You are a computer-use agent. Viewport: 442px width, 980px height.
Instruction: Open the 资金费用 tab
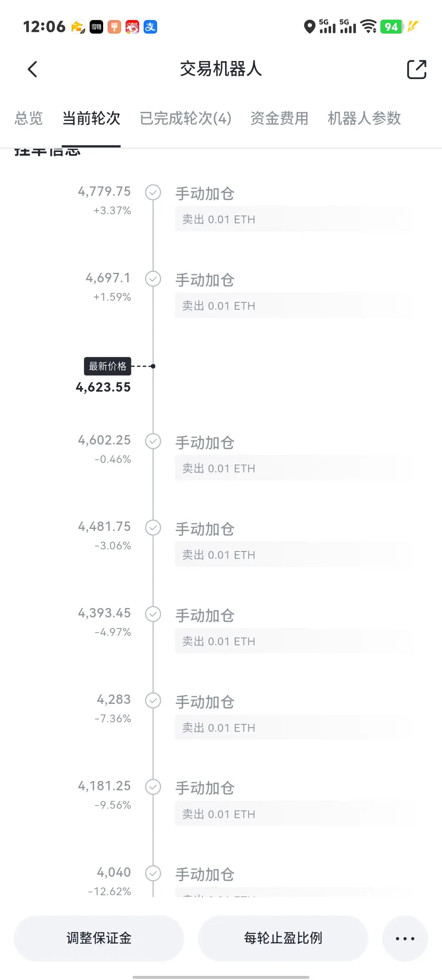(x=279, y=118)
